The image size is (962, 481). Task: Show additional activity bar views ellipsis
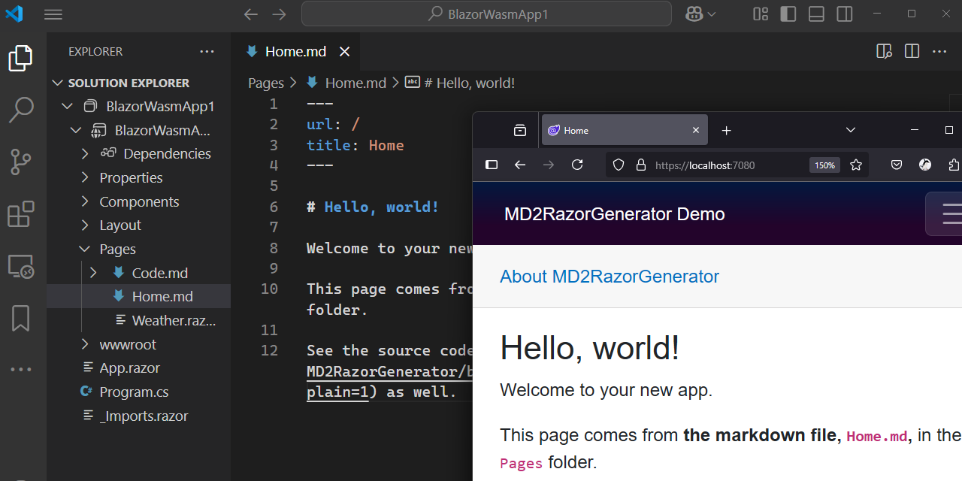pyautogui.click(x=21, y=369)
